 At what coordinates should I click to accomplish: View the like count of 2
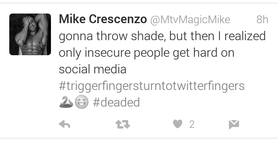click(x=192, y=124)
